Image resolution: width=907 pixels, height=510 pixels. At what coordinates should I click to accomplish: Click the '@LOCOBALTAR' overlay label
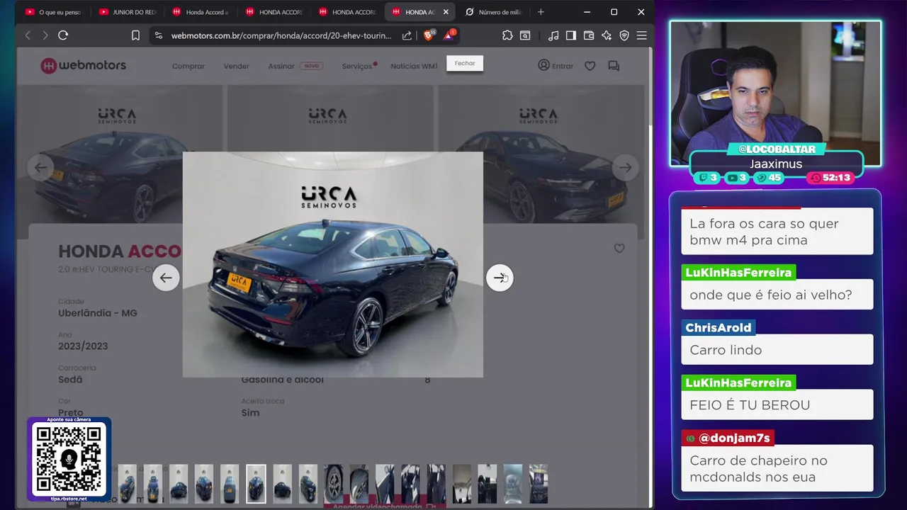click(776, 149)
